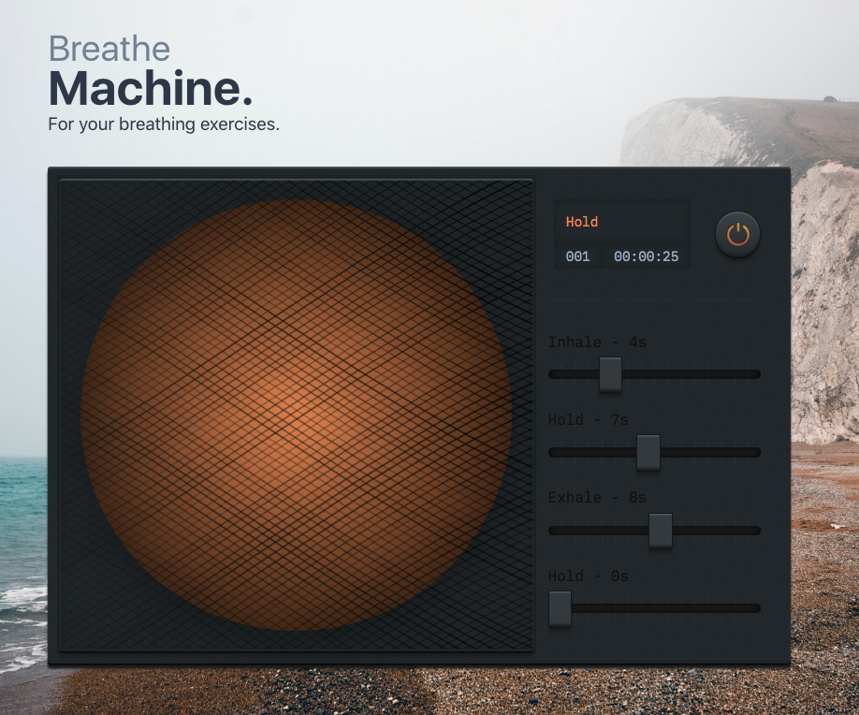Click the 'Inhale - 4s' label
This screenshot has height=715, width=859.
[x=596, y=343]
